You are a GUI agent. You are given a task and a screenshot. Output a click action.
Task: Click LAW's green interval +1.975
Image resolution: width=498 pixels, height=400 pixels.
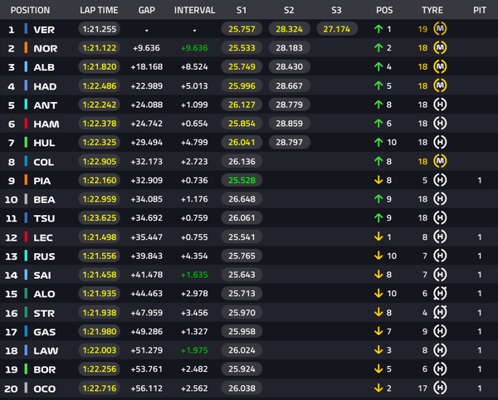click(x=194, y=350)
